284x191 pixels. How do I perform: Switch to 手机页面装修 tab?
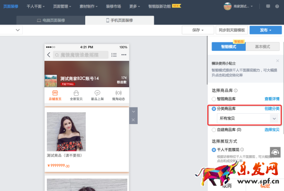coord(120,20)
